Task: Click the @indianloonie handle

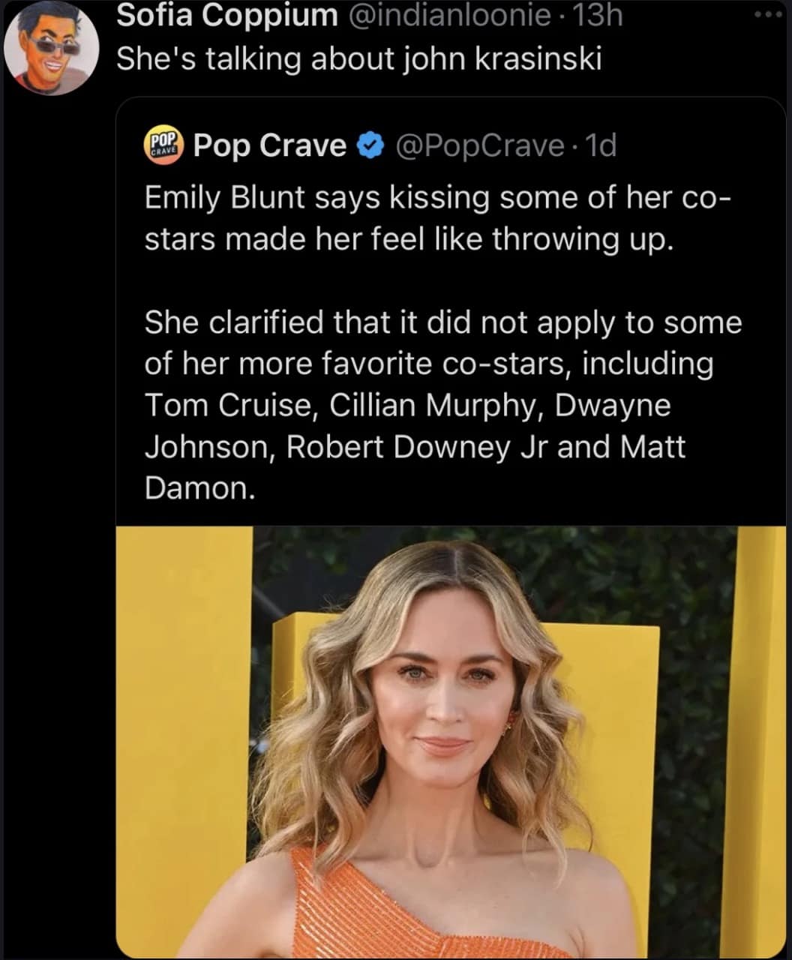Action: [448, 16]
